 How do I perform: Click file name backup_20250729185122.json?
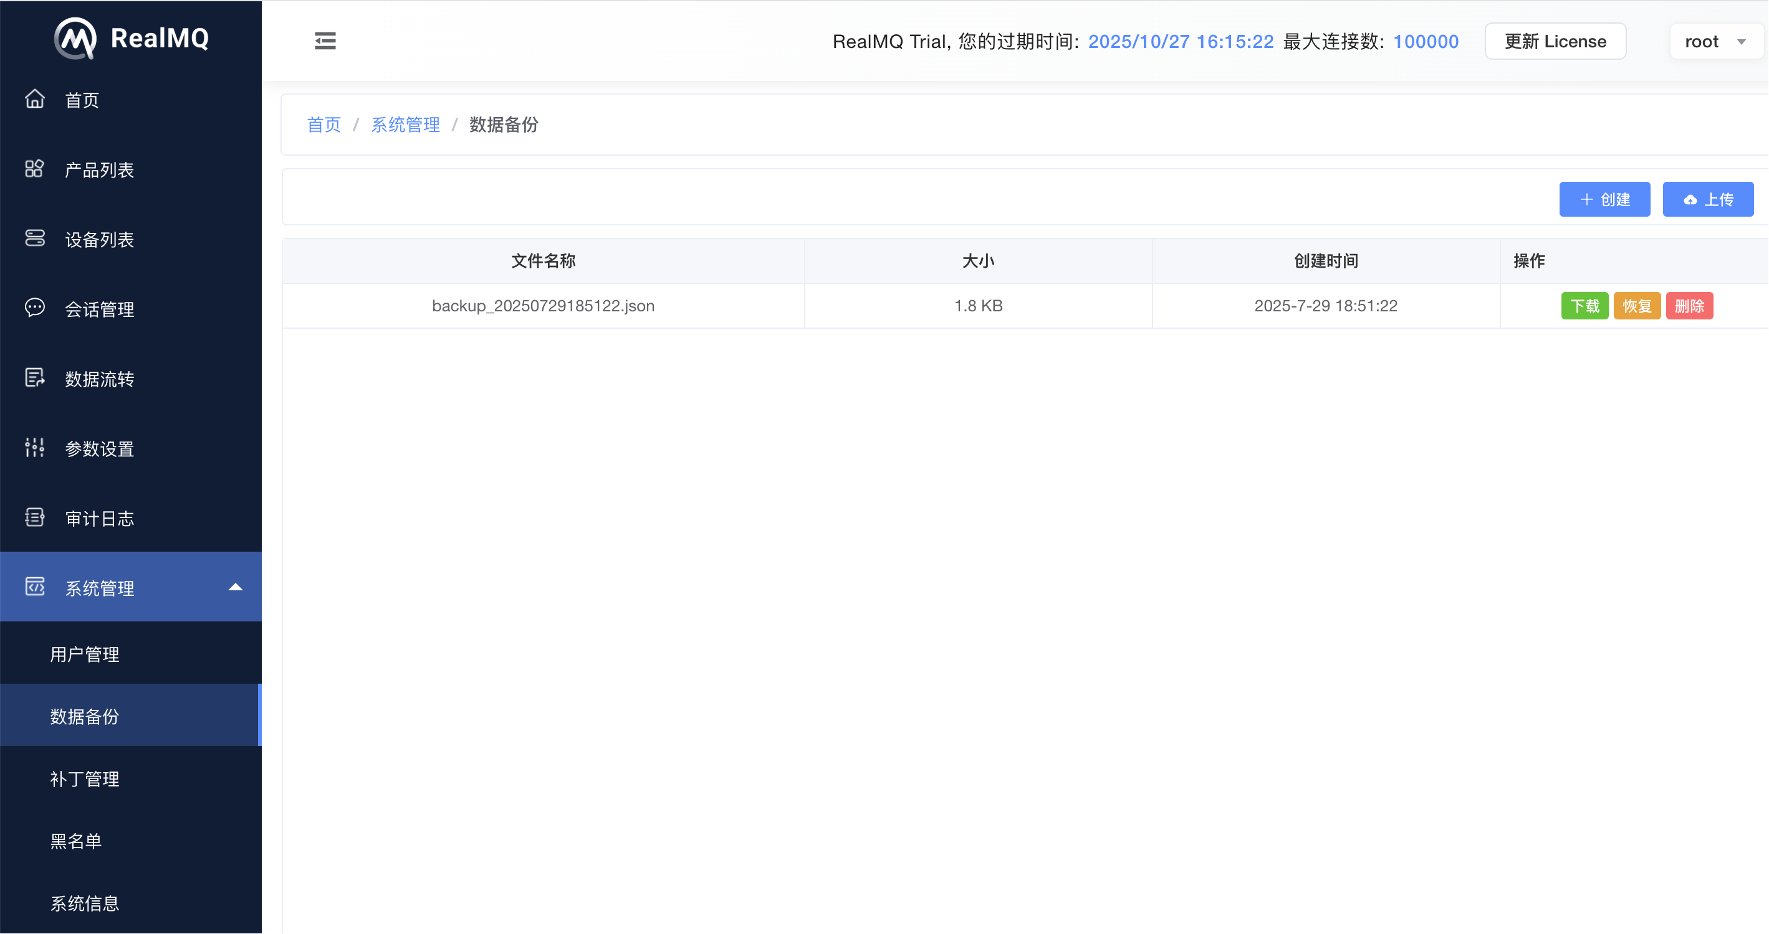(543, 306)
